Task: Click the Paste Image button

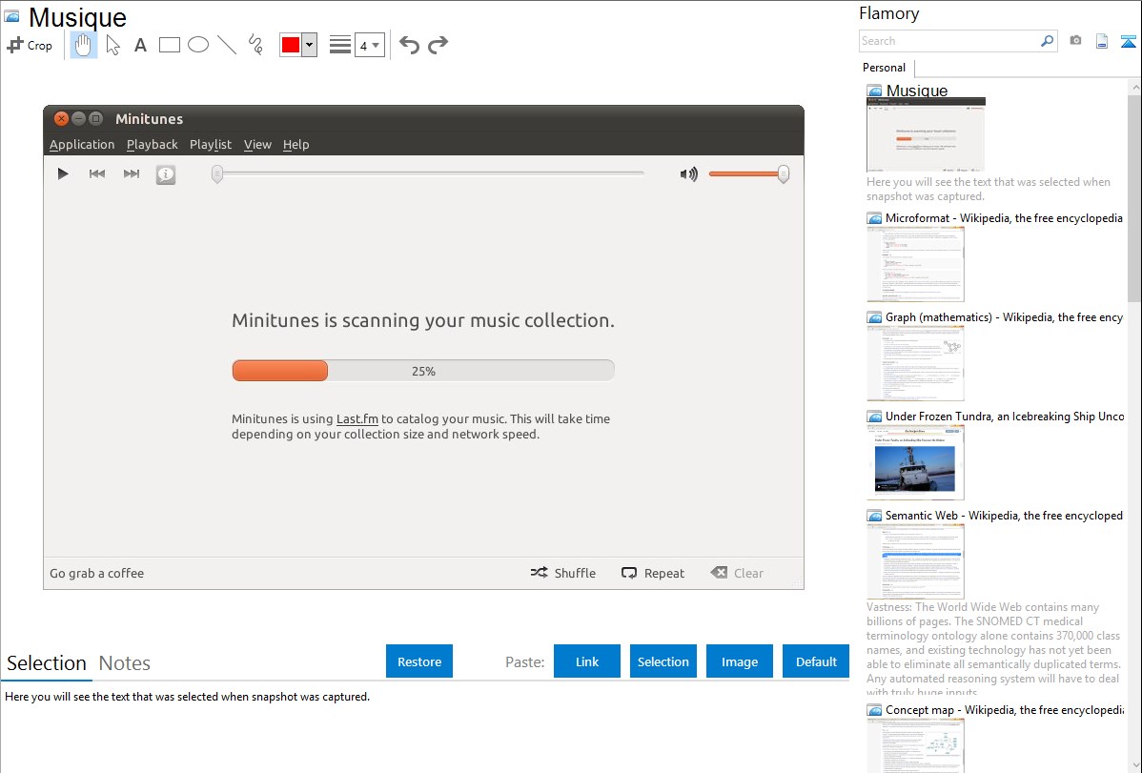Action: click(740, 661)
